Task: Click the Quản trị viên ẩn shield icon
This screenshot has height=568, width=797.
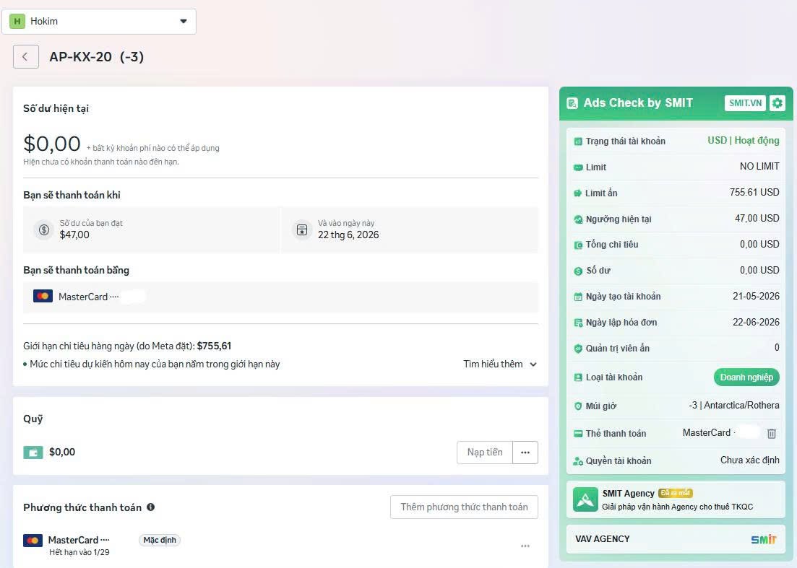Action: [578, 349]
